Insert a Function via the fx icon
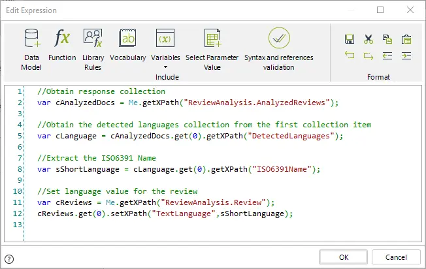Viewport: 426px width, 269px height. [62, 38]
